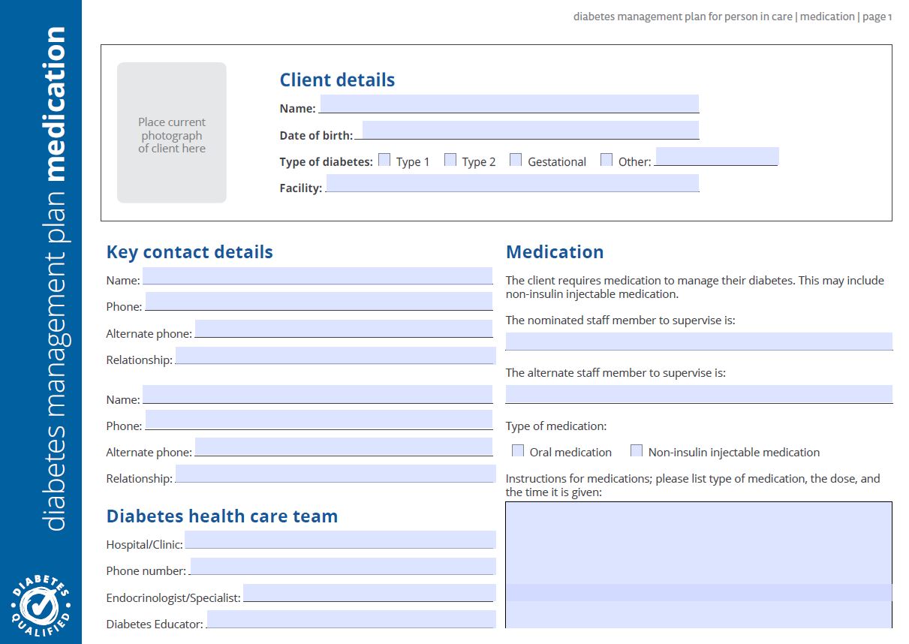Click the nominated staff member supervisor field
Viewport: 909px width, 644px height.
[698, 342]
